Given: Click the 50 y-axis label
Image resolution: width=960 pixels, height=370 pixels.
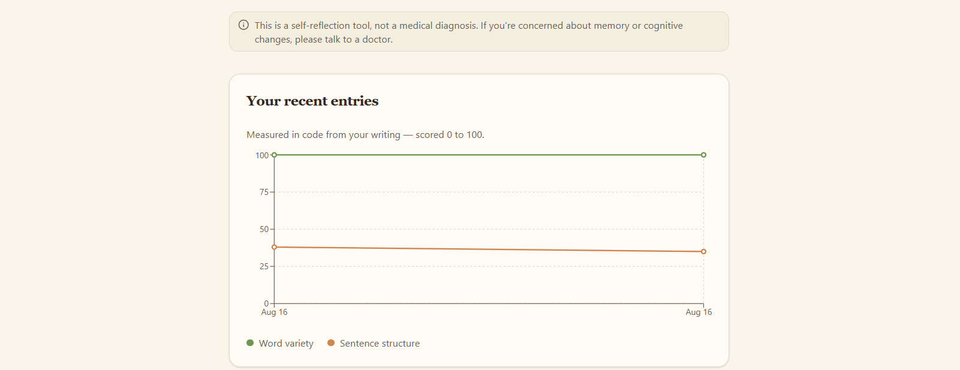Looking at the screenshot, I should 264,229.
